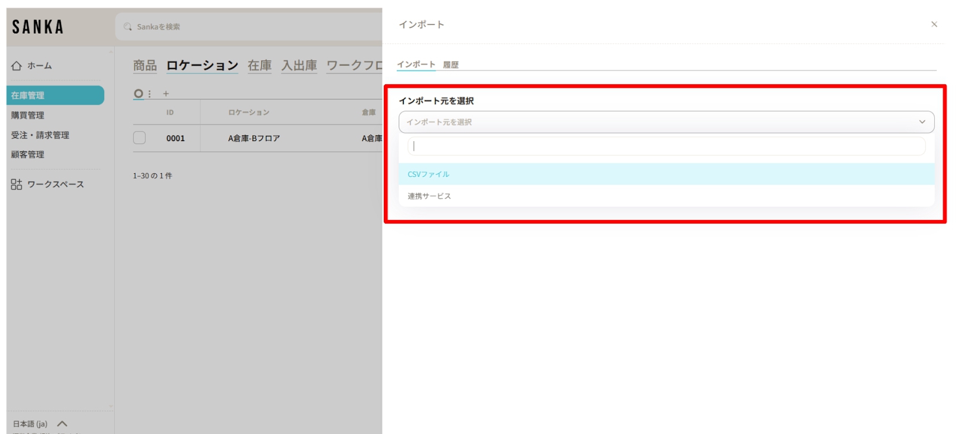Click the Workspace grid icon

(17, 184)
